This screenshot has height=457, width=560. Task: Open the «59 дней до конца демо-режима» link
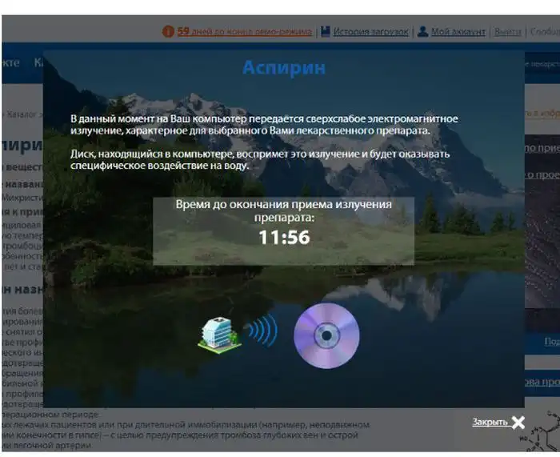[244, 32]
